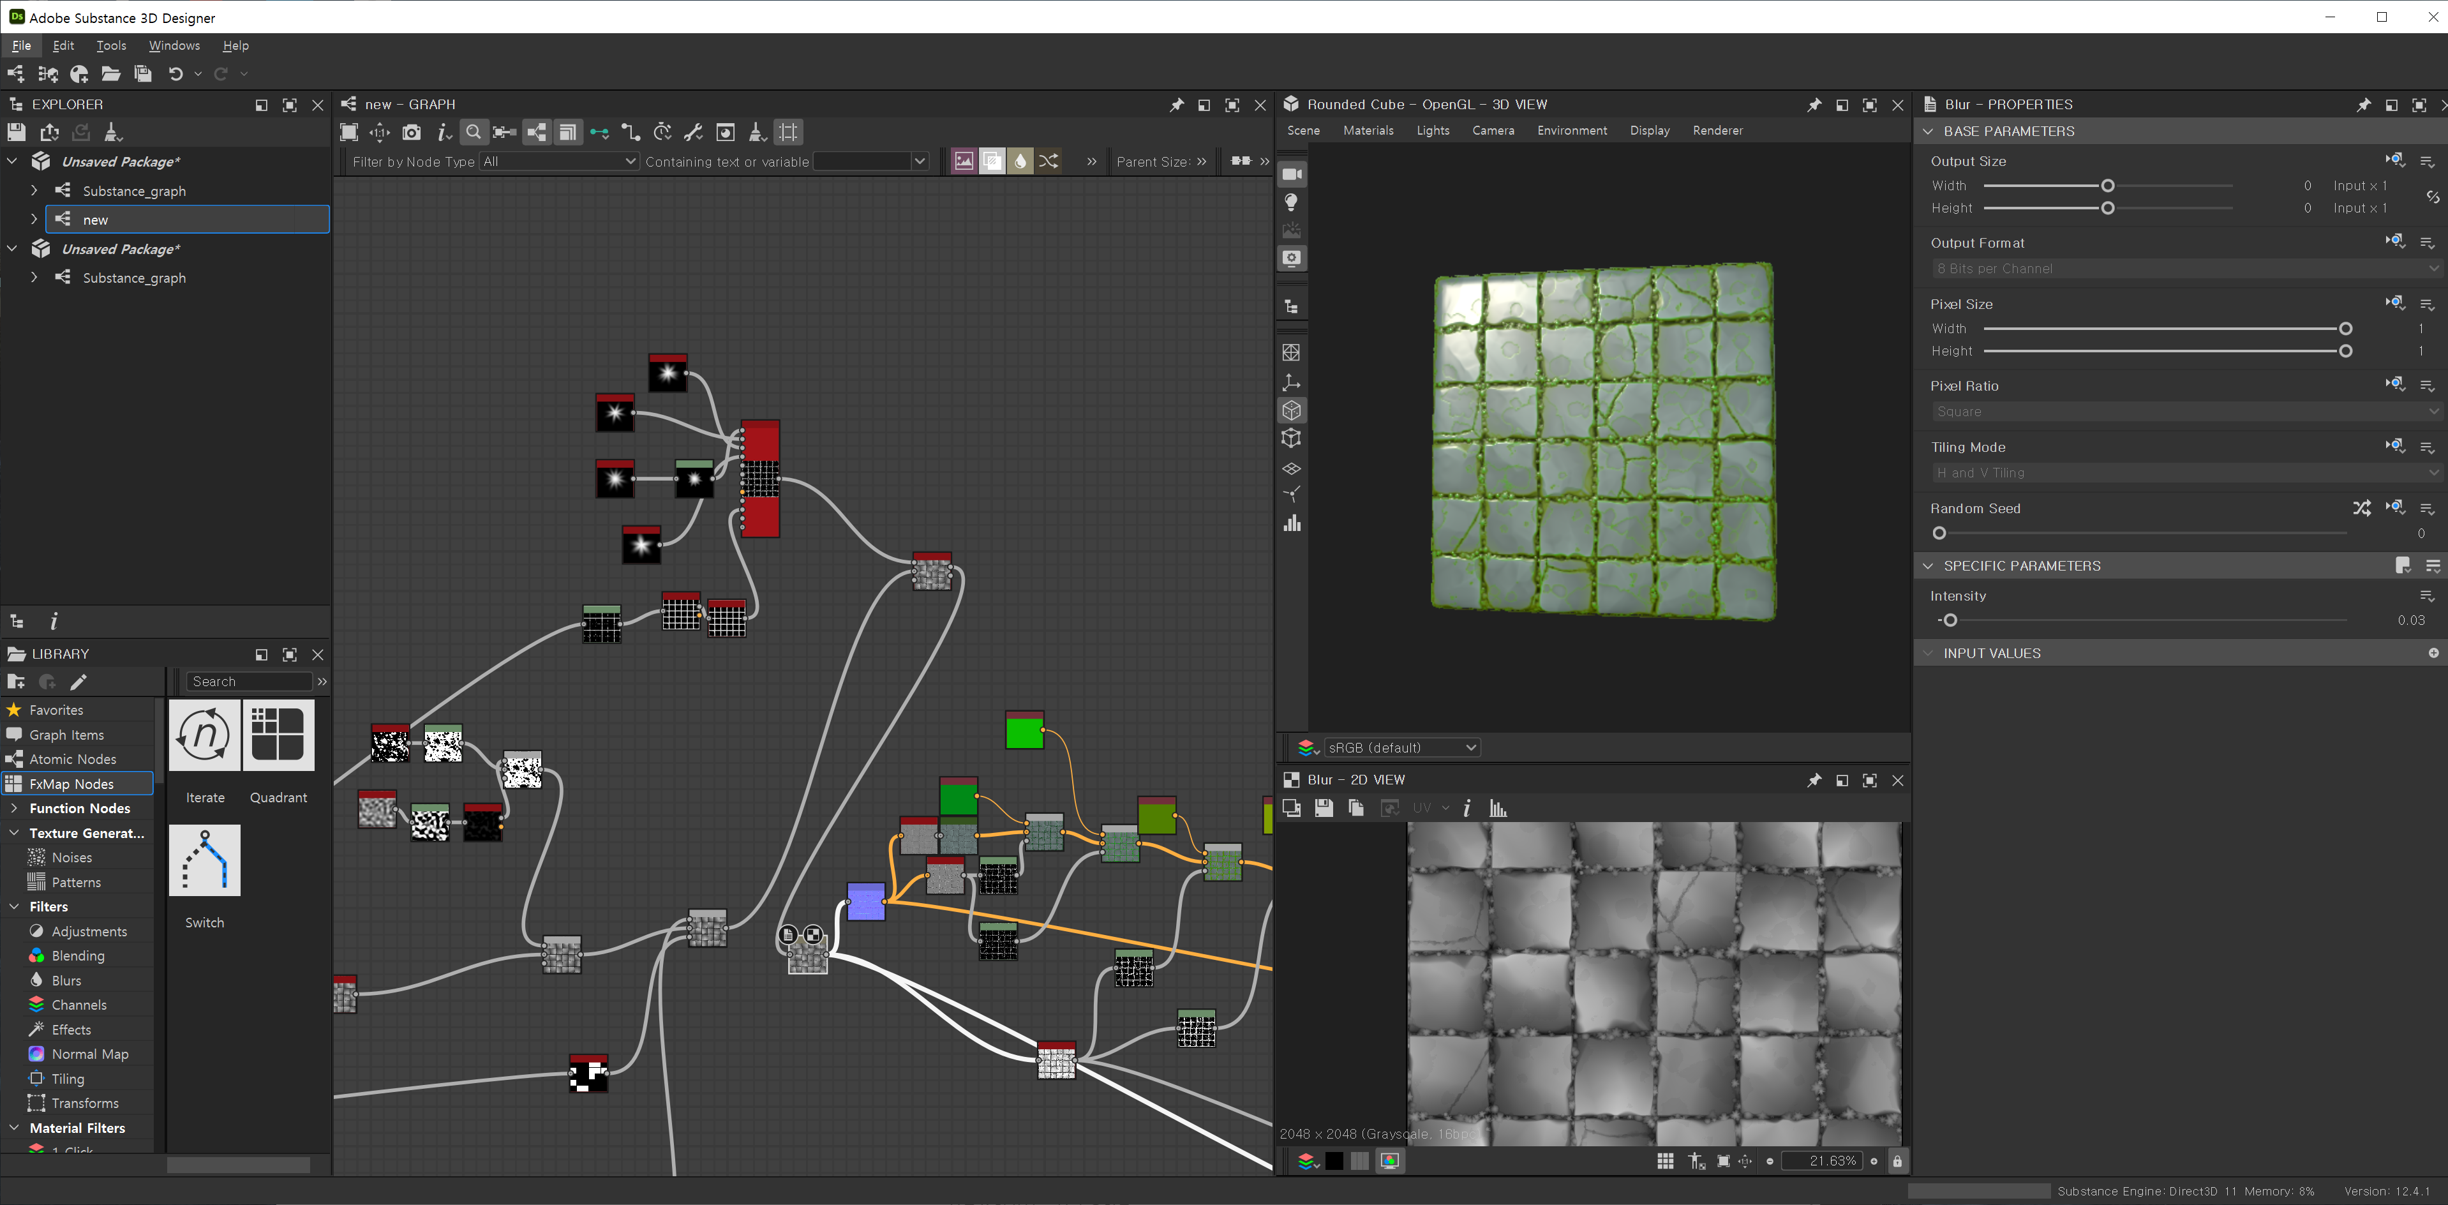Image resolution: width=2448 pixels, height=1205 pixels.
Task: Toggle the water drop node filter button
Action: (1020, 161)
